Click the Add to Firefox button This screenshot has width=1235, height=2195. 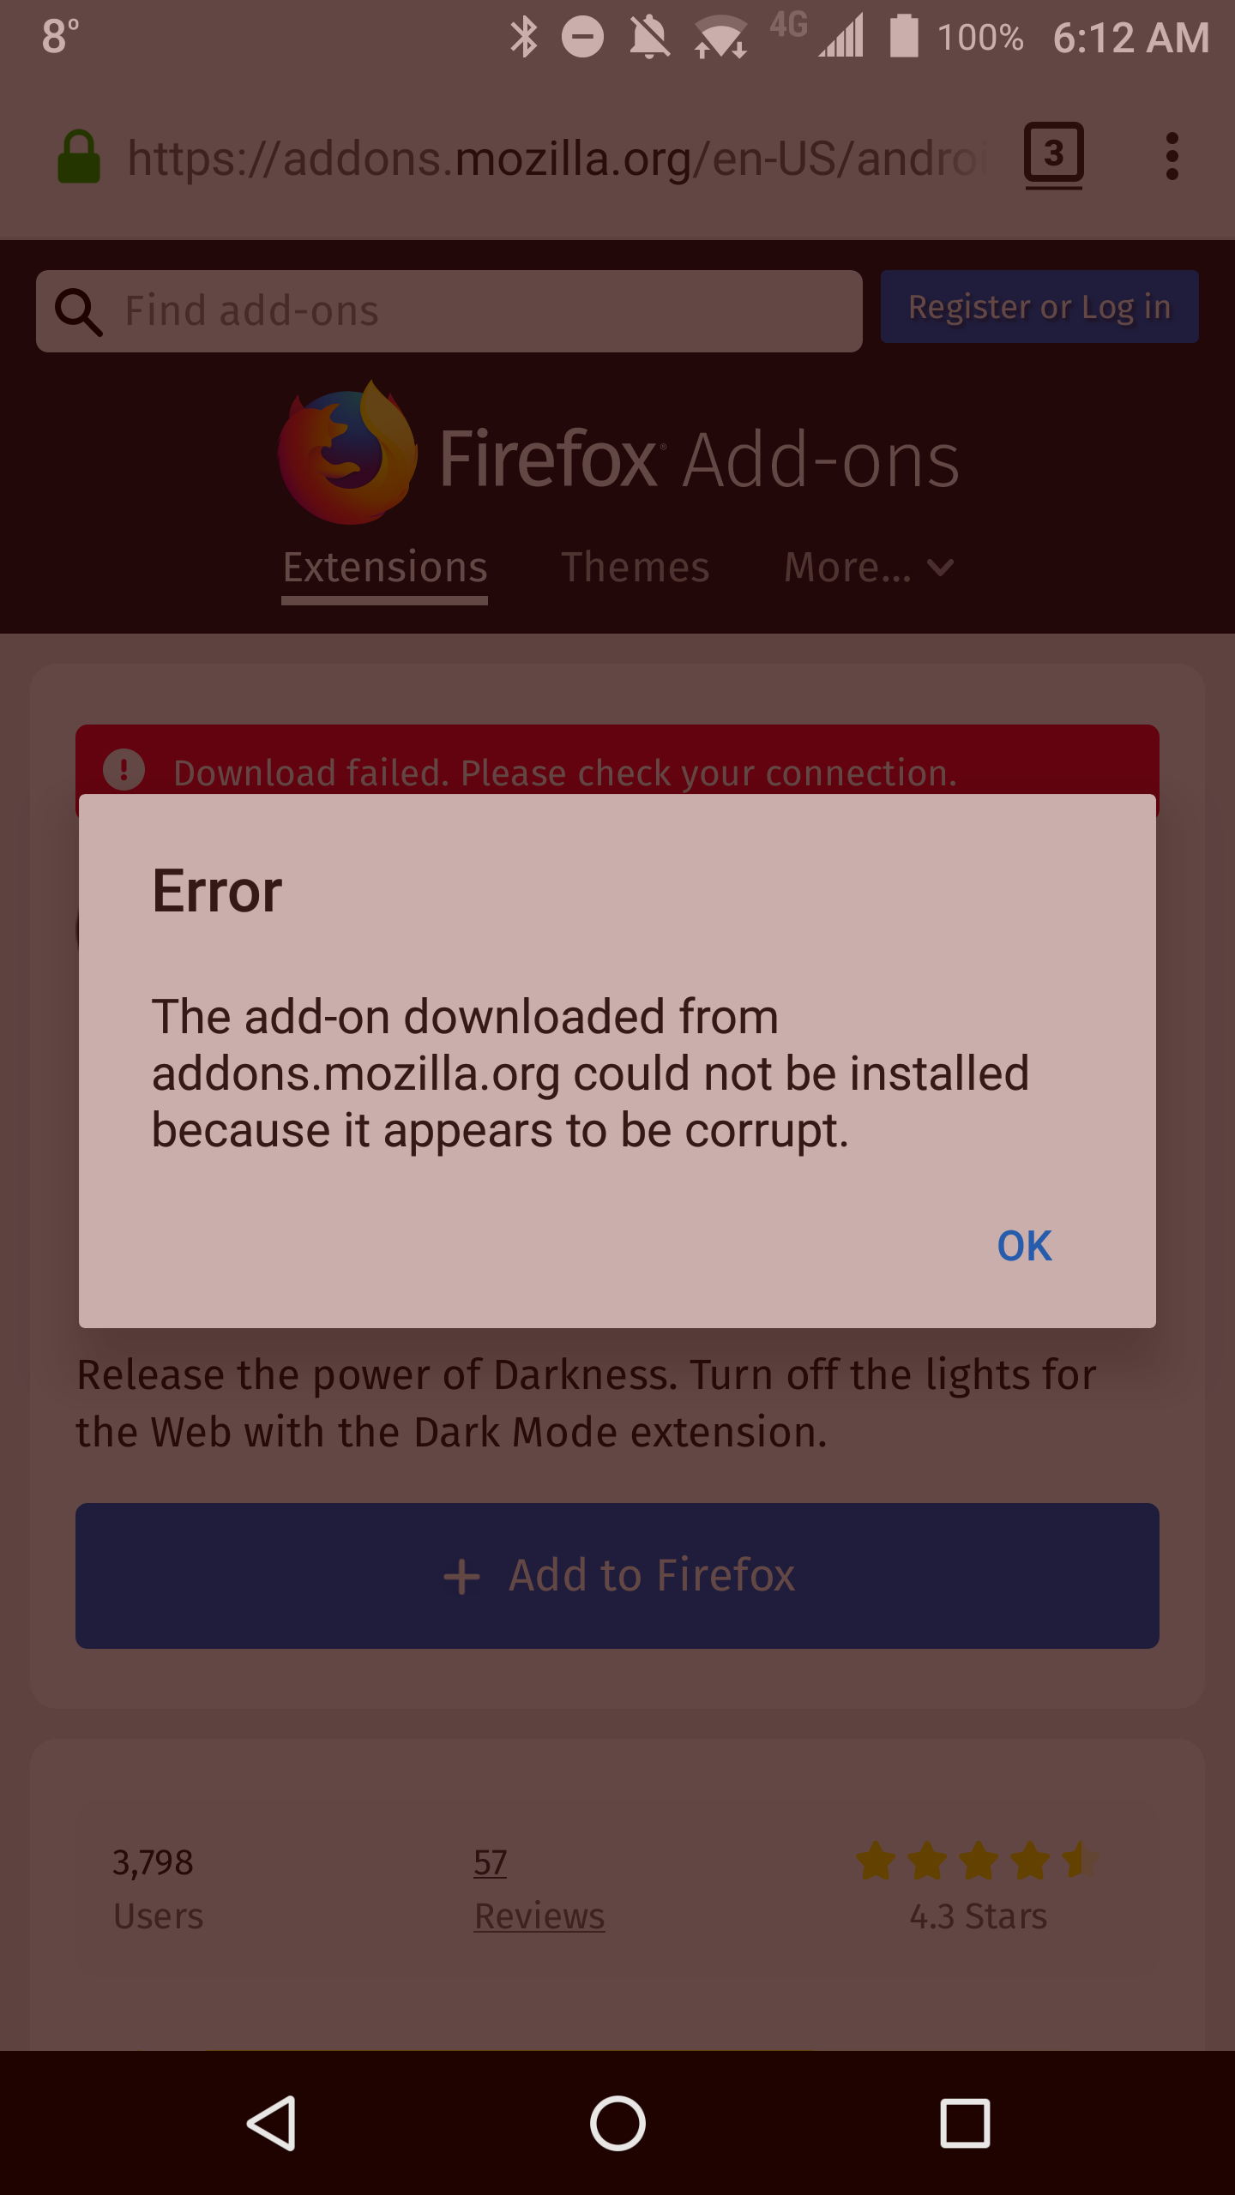617,1576
